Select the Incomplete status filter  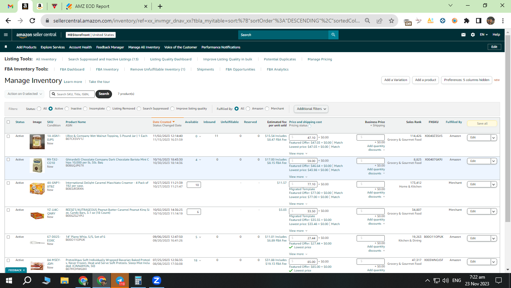85,109
